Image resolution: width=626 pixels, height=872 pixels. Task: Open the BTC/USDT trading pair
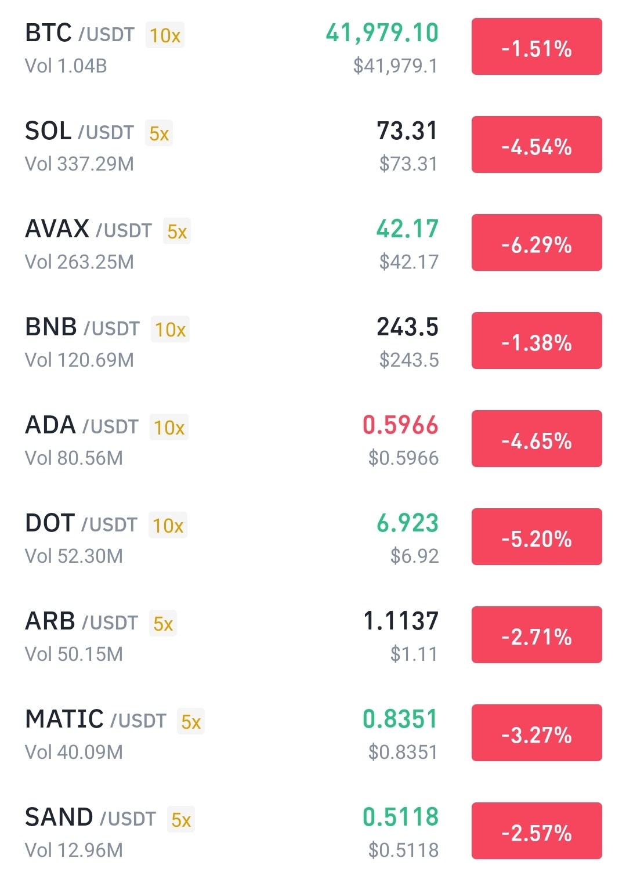(79, 34)
